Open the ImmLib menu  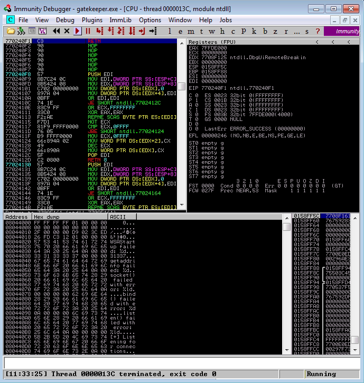120,20
